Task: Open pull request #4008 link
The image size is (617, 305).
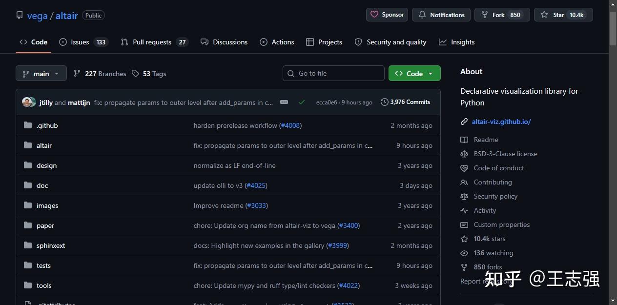Action: pos(290,125)
